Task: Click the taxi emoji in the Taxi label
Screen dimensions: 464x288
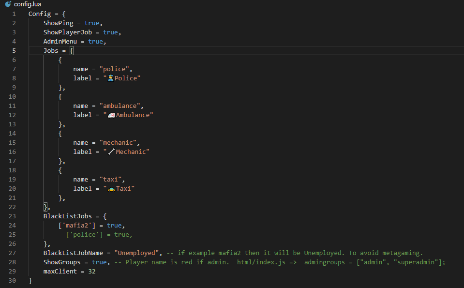Action: [x=111, y=189]
